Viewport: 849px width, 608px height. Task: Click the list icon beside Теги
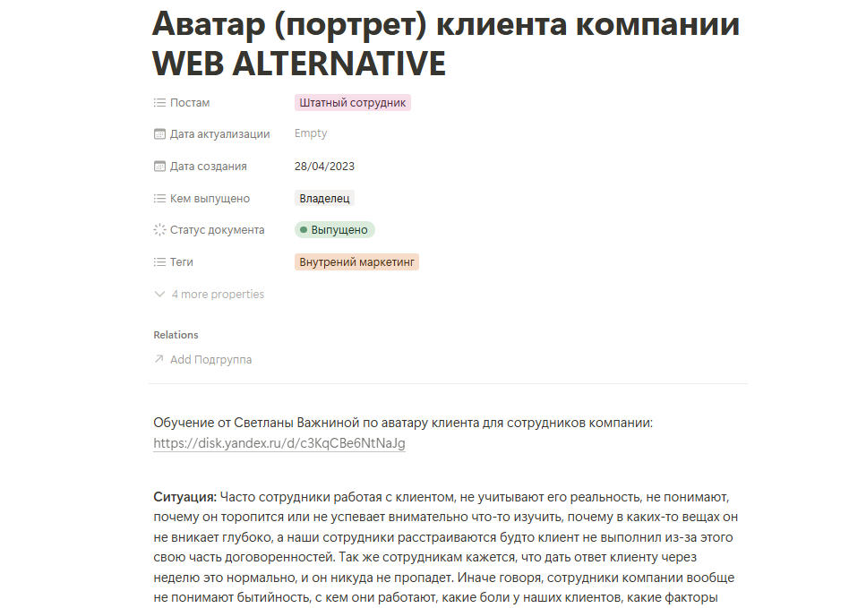[159, 262]
